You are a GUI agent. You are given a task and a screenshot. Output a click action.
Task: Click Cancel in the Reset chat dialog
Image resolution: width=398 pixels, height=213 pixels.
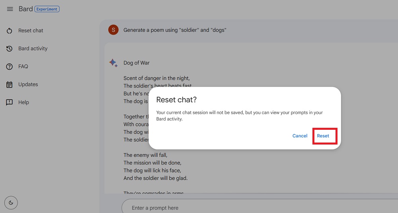pyautogui.click(x=300, y=136)
